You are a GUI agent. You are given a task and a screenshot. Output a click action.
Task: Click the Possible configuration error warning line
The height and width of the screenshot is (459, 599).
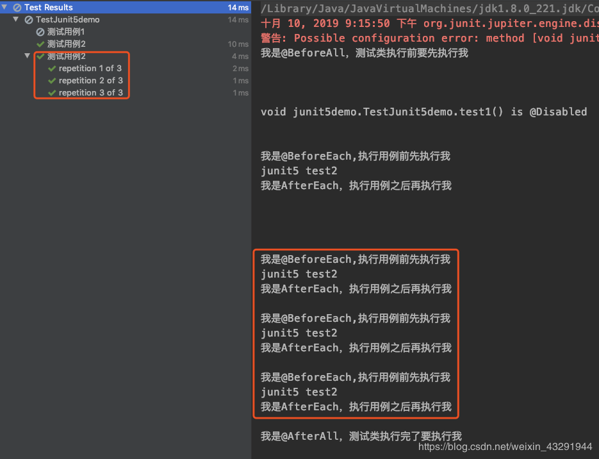point(429,38)
